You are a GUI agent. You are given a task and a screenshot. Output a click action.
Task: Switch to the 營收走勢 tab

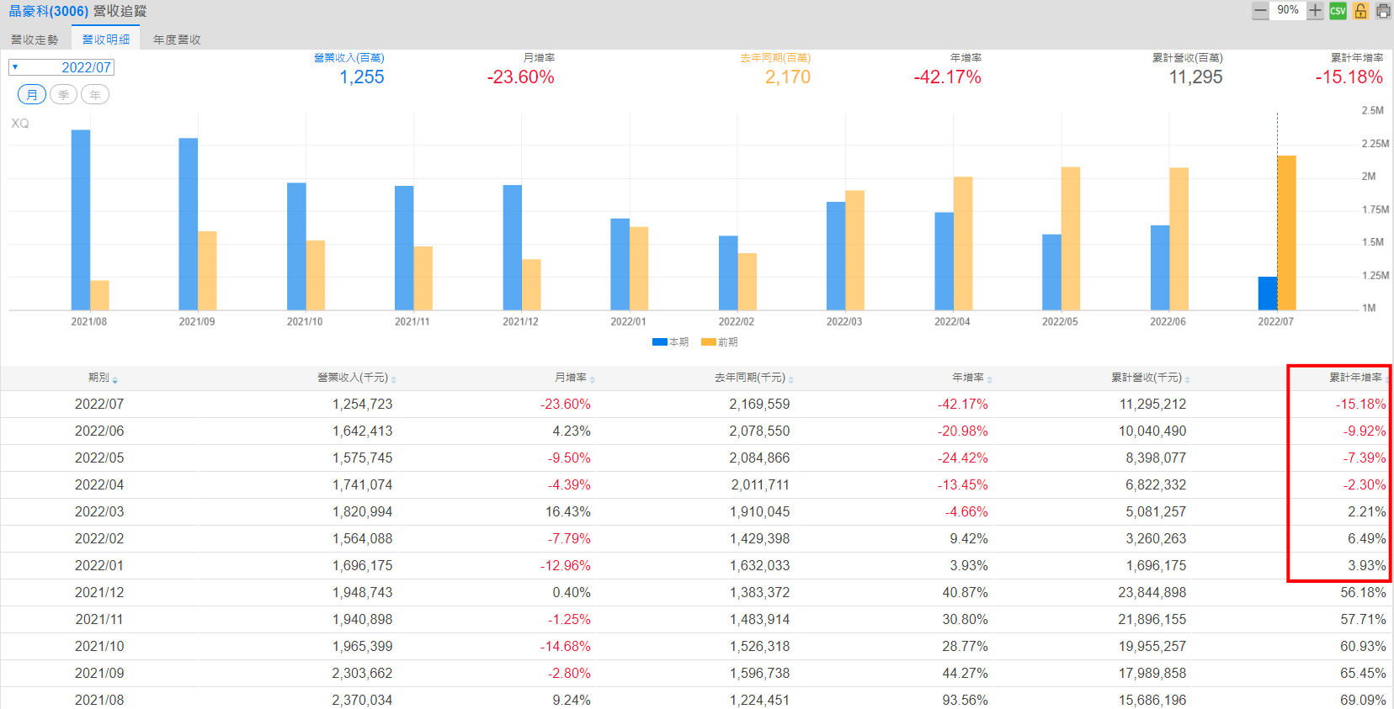(x=35, y=40)
